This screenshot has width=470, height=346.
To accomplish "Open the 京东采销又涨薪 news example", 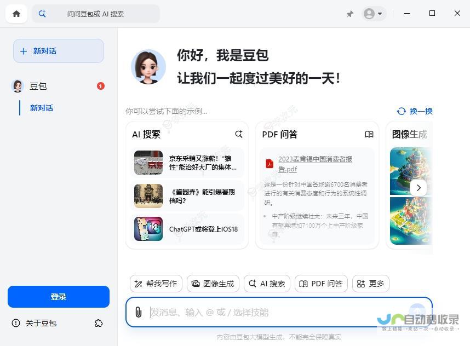I will click(x=187, y=163).
